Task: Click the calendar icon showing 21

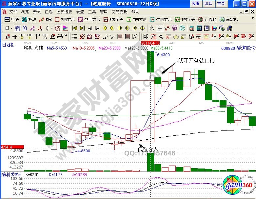Action: coord(192,28)
